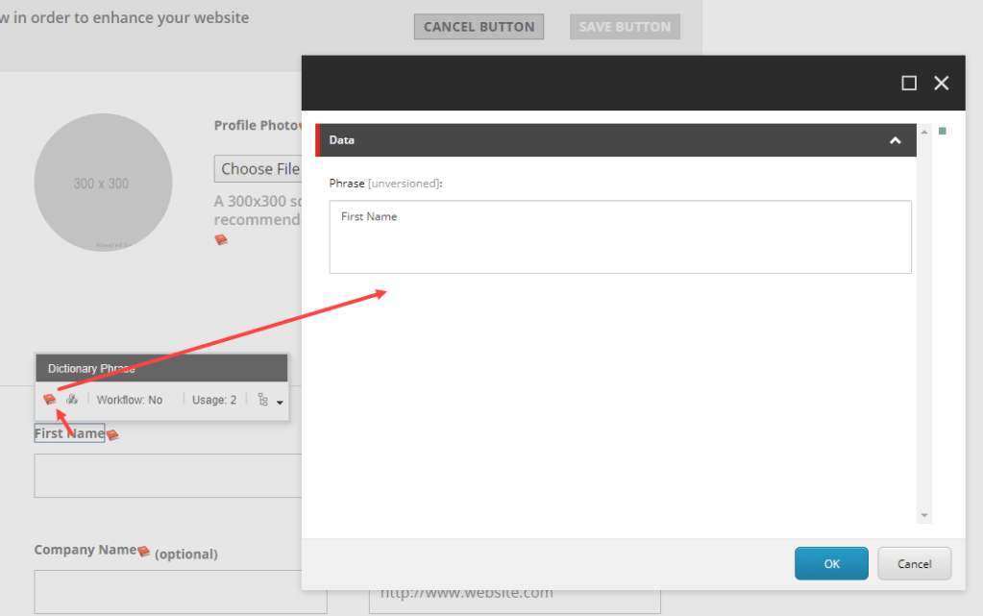Click Workflow: No in the toolbar
Image resolution: width=983 pixels, height=616 pixels.
pyautogui.click(x=130, y=400)
